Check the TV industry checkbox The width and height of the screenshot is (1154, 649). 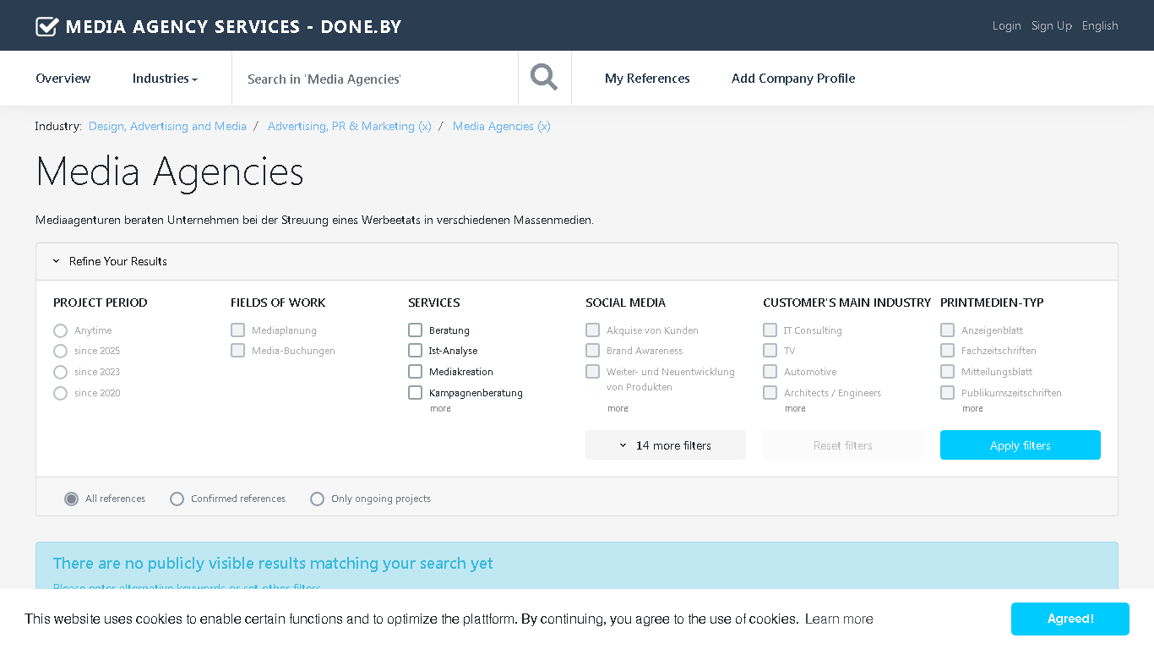(770, 350)
